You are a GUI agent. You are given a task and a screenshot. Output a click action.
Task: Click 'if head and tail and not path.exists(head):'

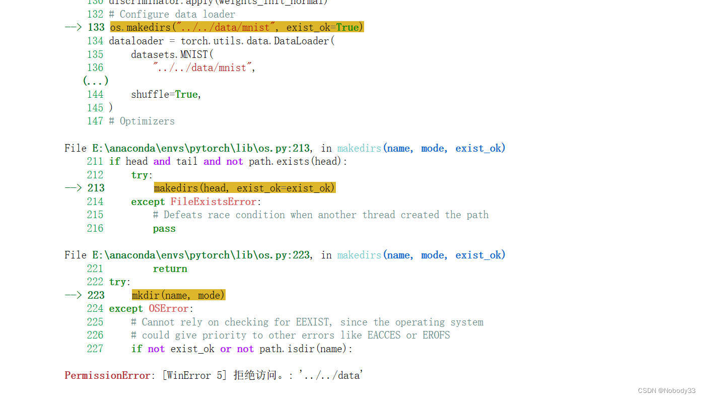pyautogui.click(x=228, y=161)
